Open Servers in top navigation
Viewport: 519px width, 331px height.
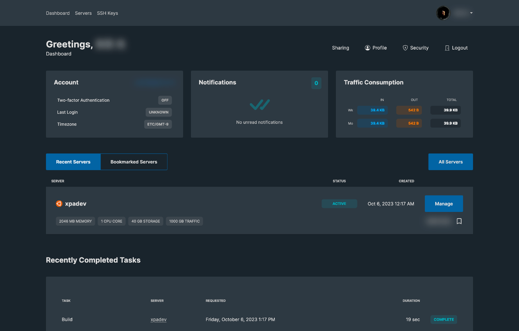tap(83, 13)
